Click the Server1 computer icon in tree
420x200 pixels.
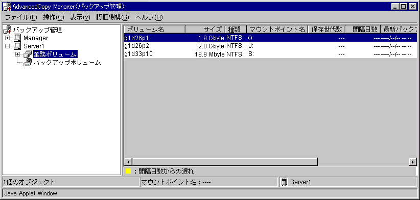[x=17, y=46]
